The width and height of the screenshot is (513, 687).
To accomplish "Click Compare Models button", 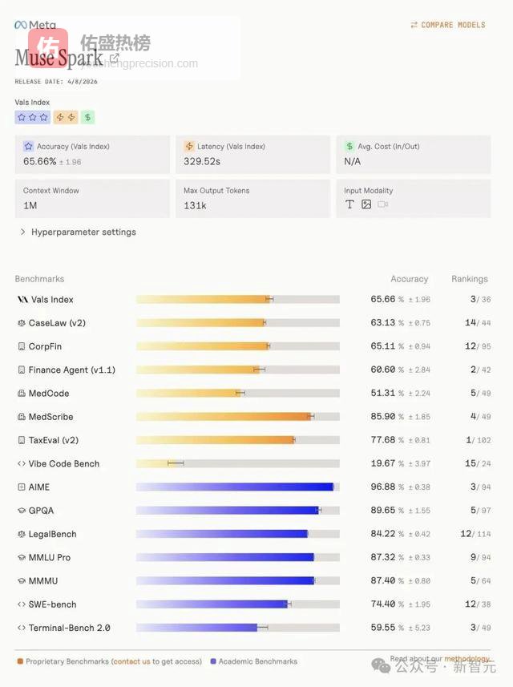I will 447,25.
